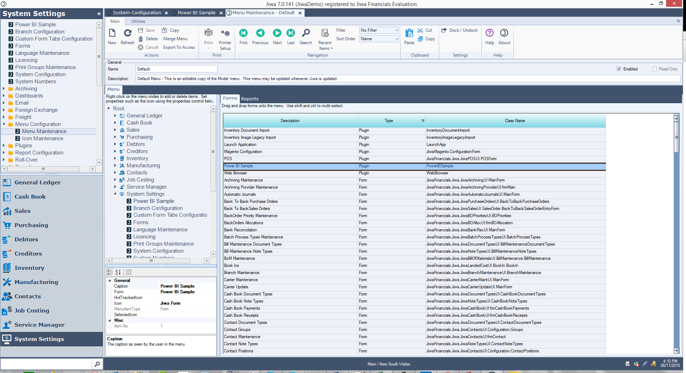Open the Help icon
Screen dimensions: 686x373
coord(490,33)
